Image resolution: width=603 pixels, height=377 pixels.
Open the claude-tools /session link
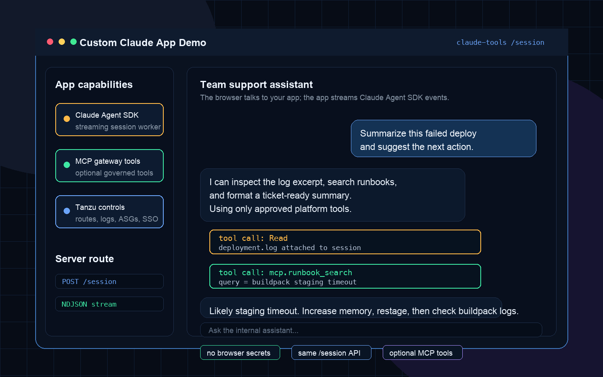500,42
